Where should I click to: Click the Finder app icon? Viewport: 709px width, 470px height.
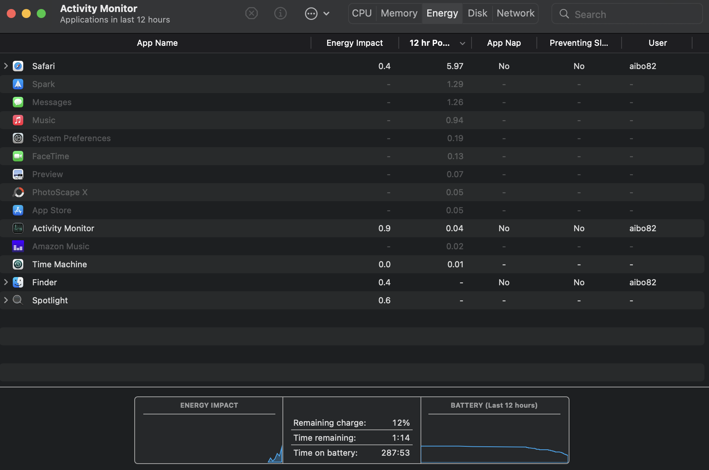(x=18, y=282)
